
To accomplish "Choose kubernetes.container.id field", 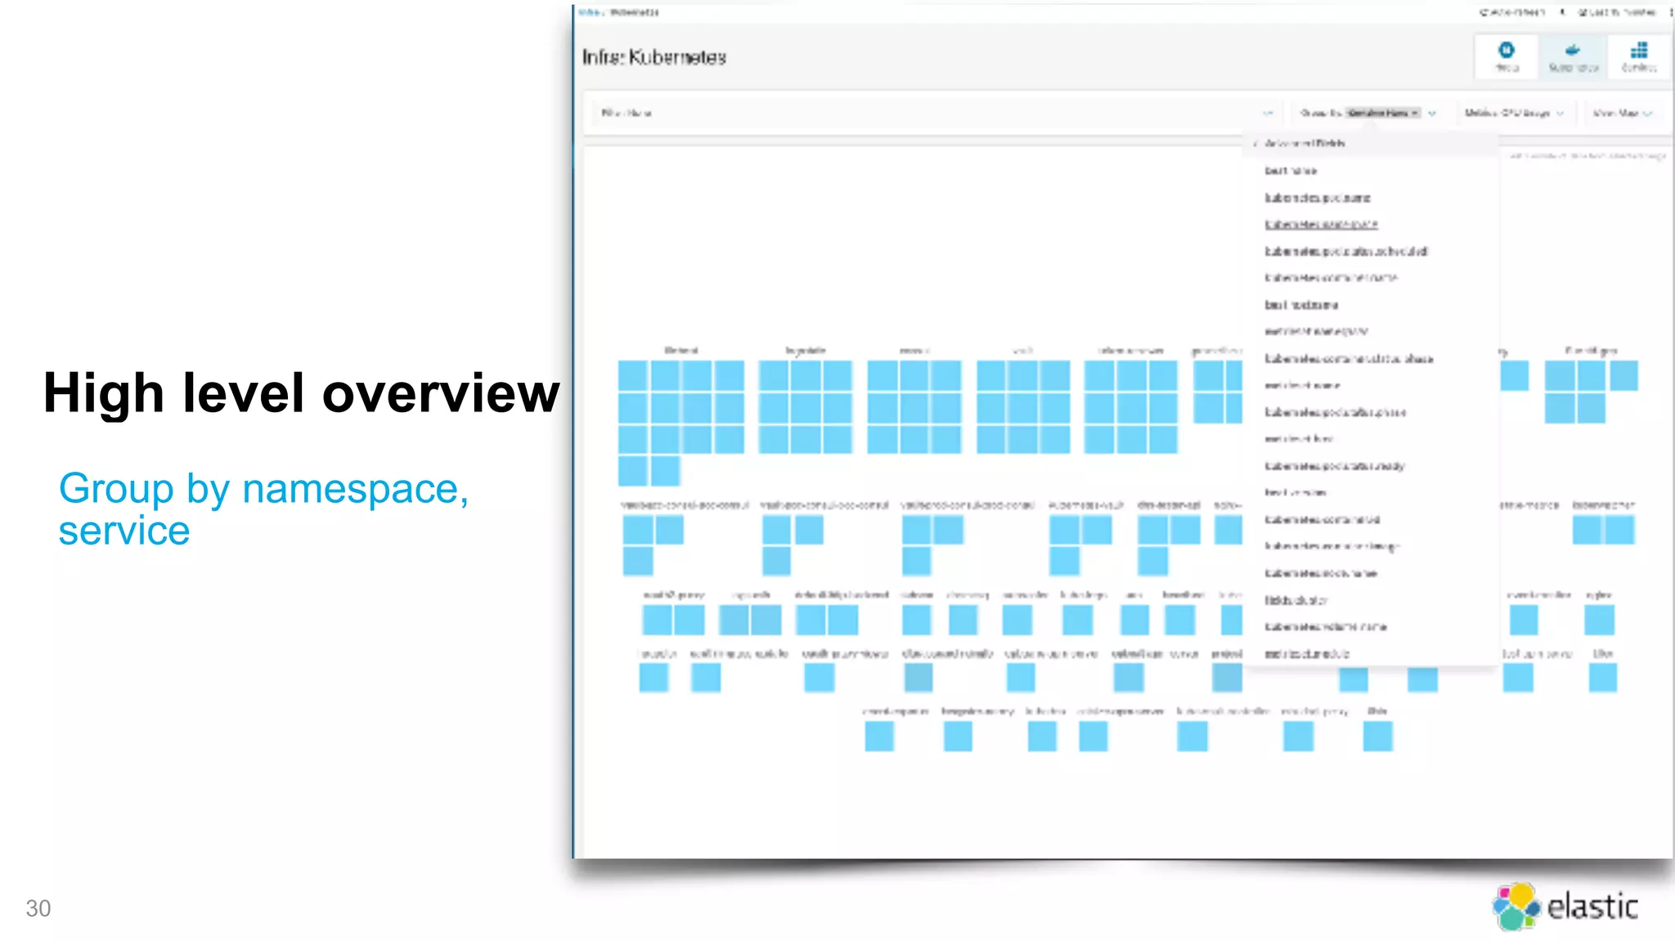I will coord(1322,519).
